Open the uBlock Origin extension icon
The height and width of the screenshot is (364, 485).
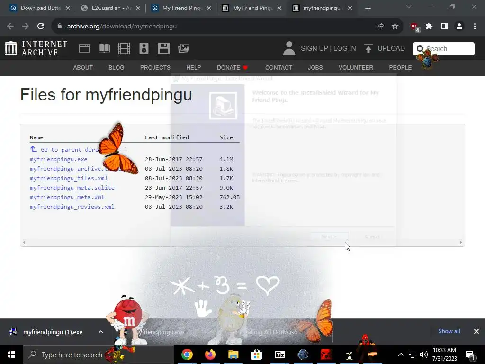pyautogui.click(x=415, y=27)
